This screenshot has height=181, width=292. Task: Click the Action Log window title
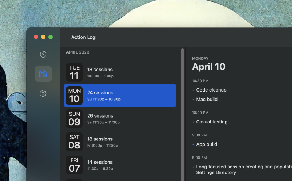coord(83,37)
